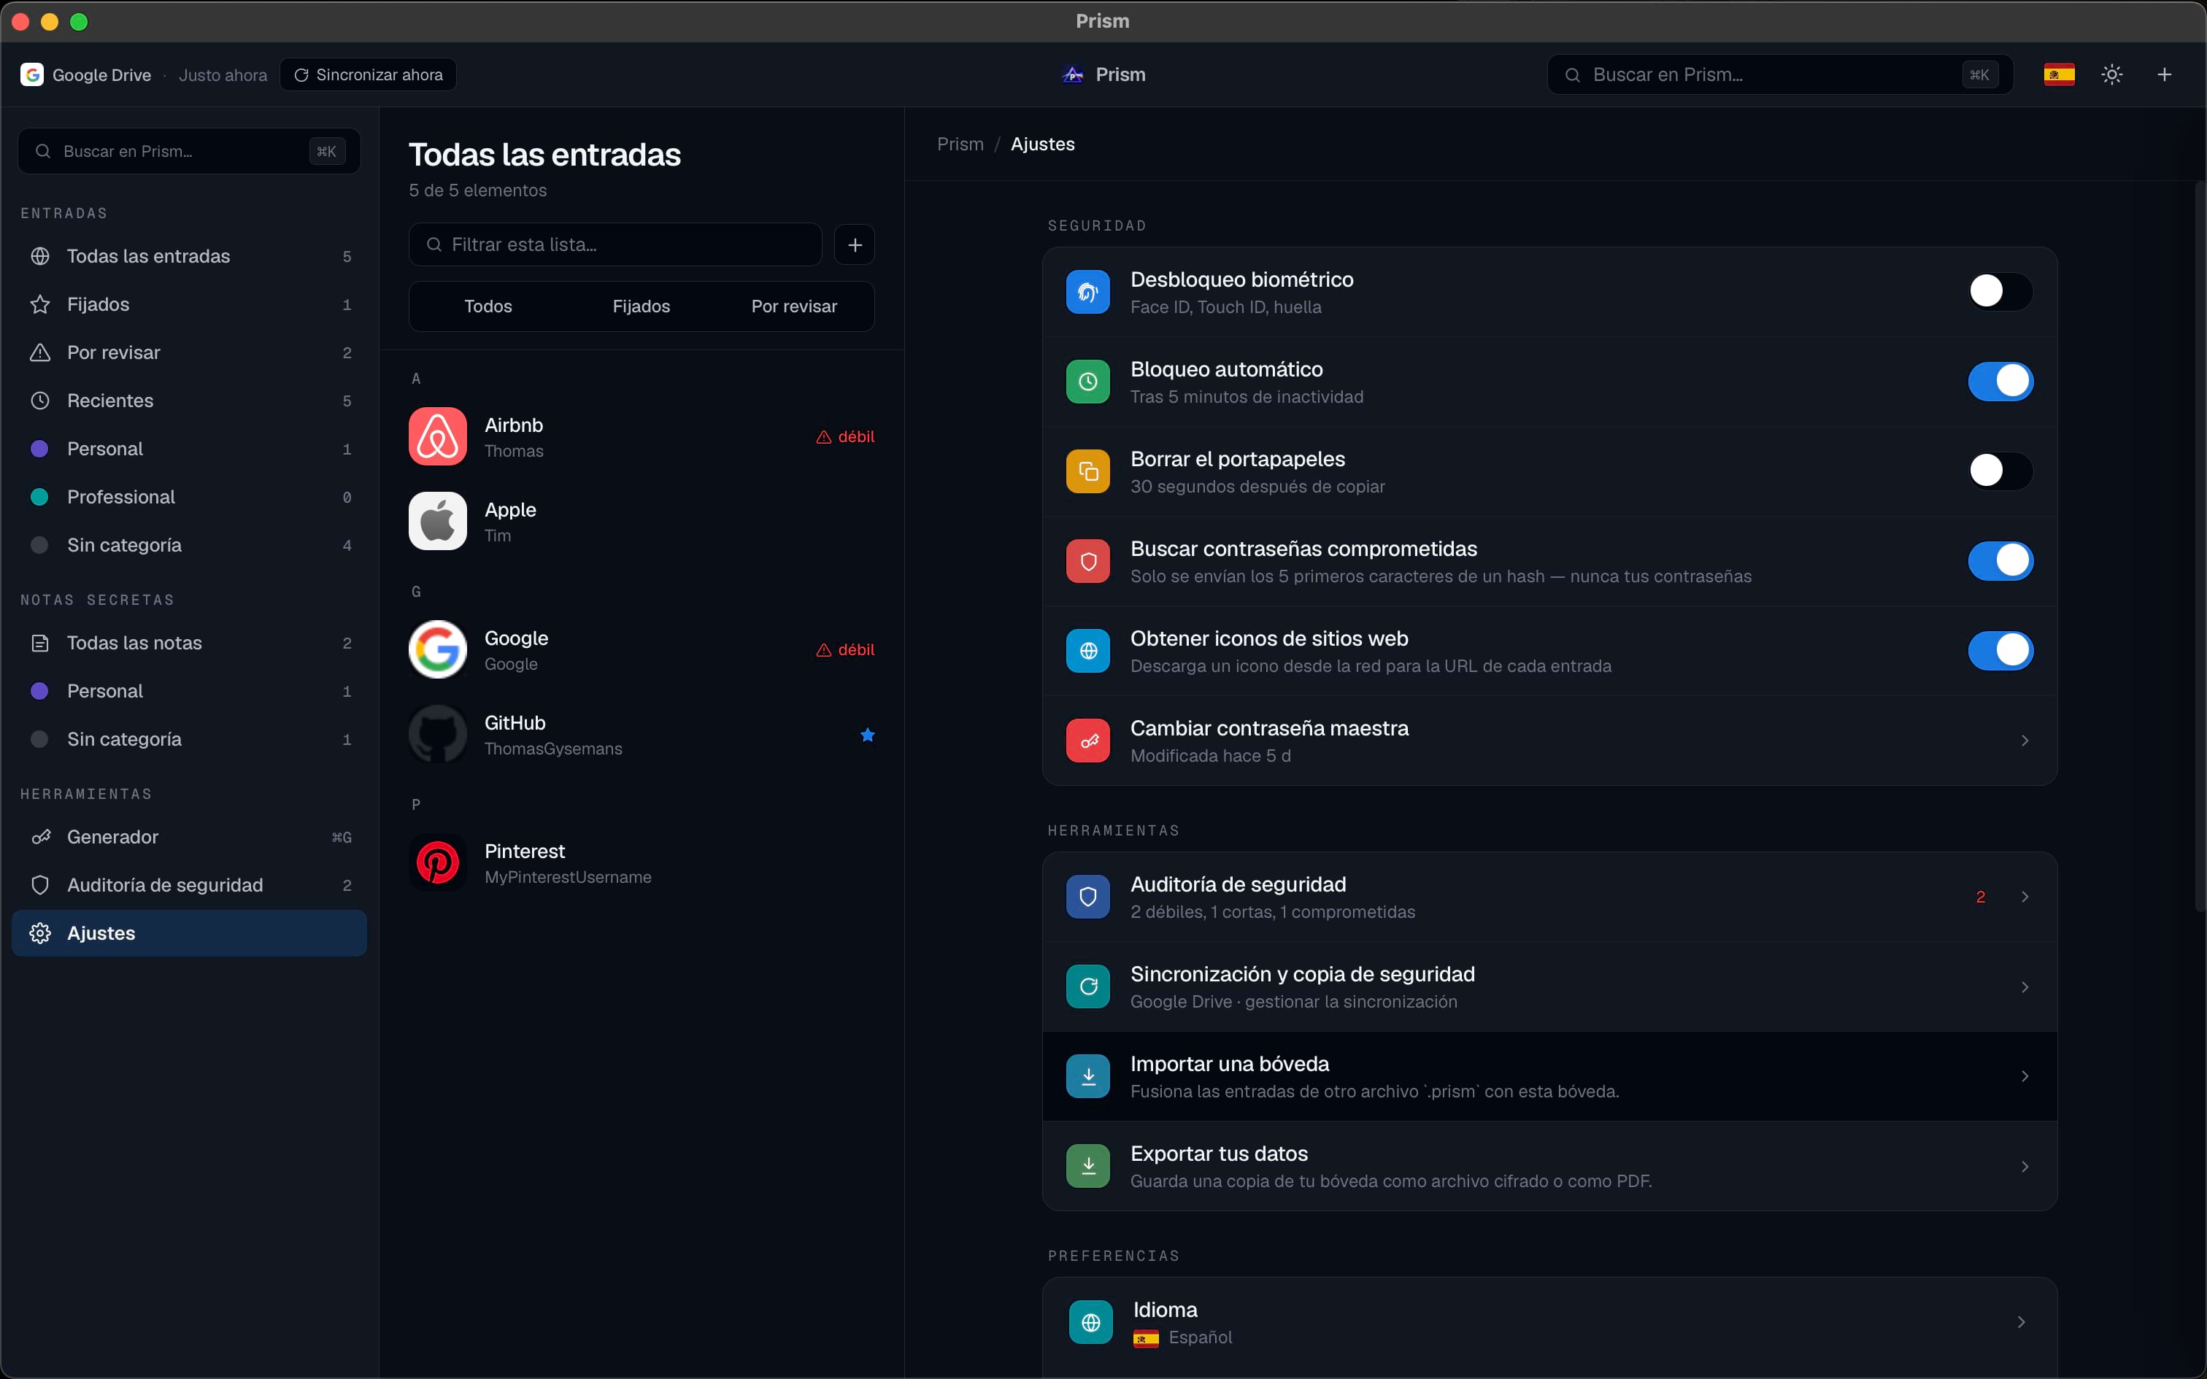The width and height of the screenshot is (2207, 1379).
Task: Open Cambiar contraseña maestra via its chevron
Action: click(x=2025, y=741)
